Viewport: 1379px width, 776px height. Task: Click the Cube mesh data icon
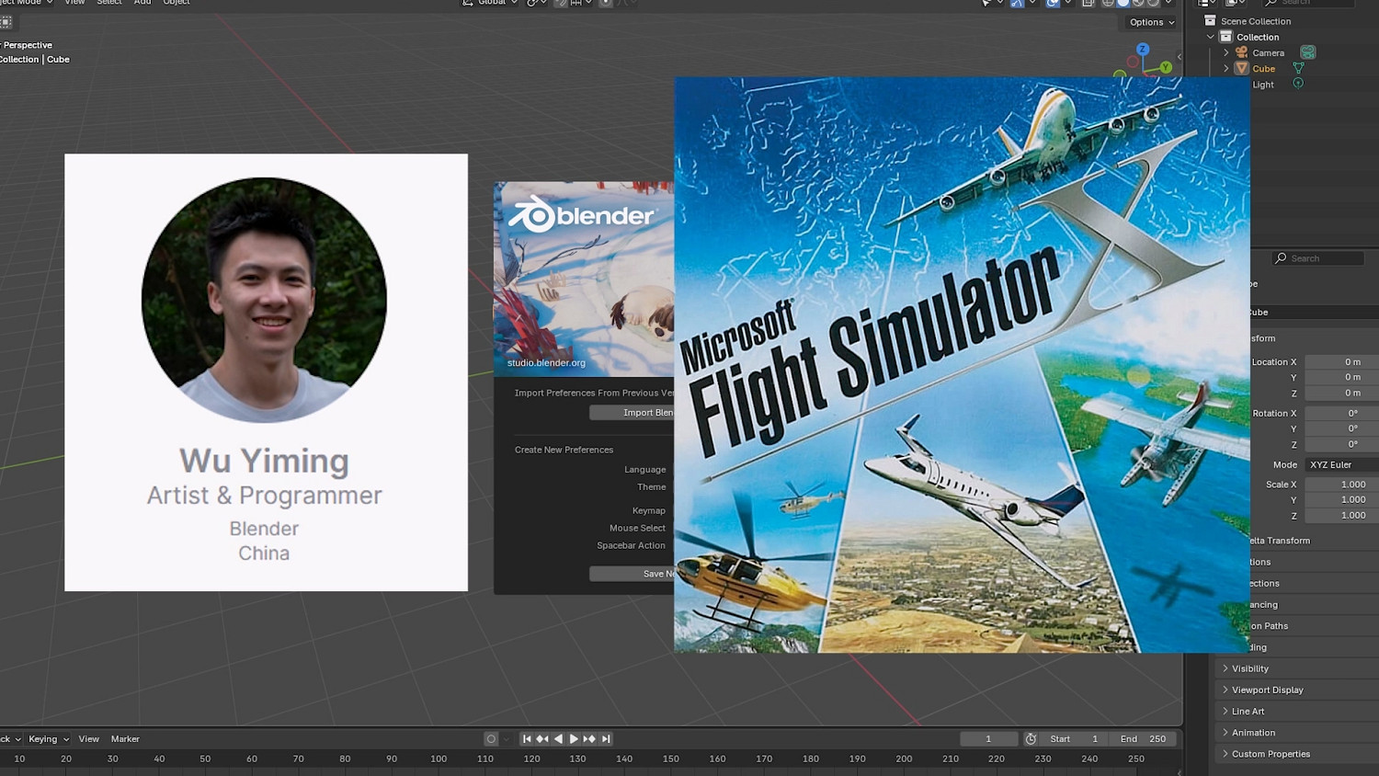click(1298, 68)
